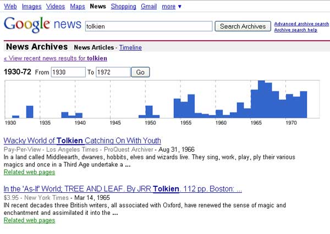Click the 'Los Angeles Times' source text
Image resolution: width=330 pixels, height=234 pixels.
tap(72, 149)
